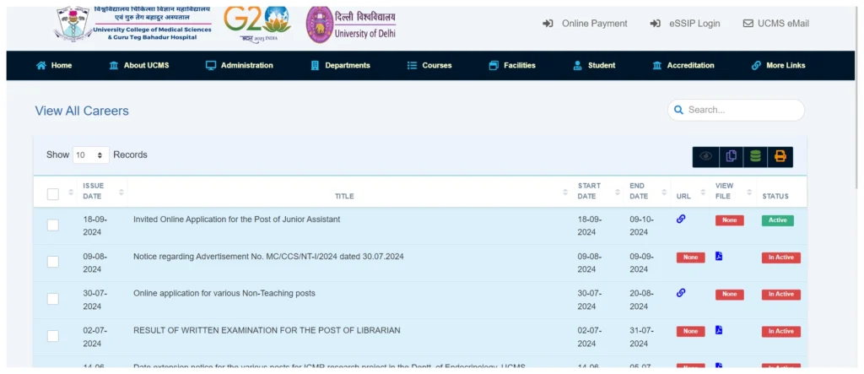Tick checkbox for Librarian result row

[x=53, y=335]
